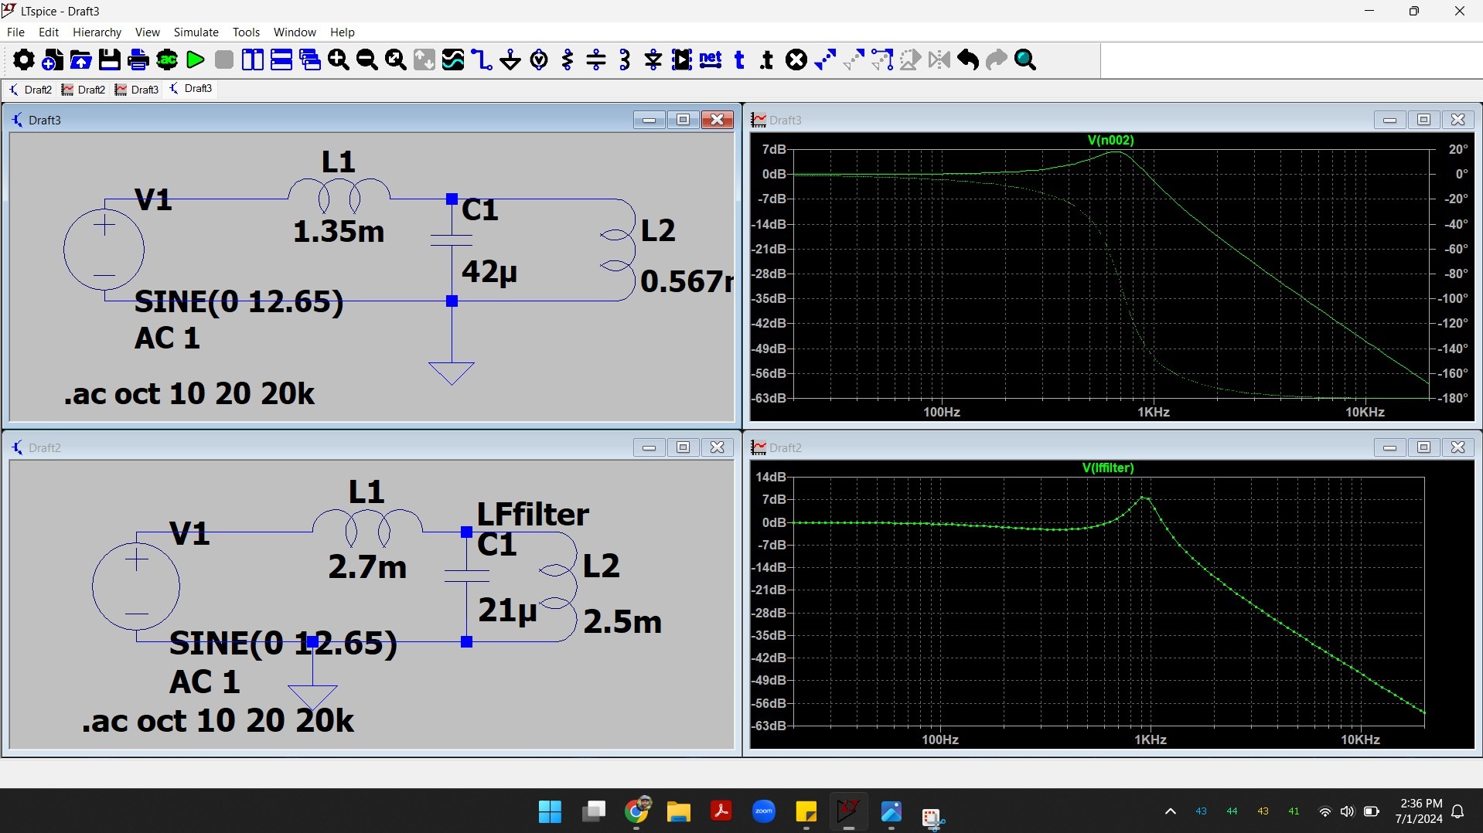Click the Undo arrow
The width and height of the screenshot is (1483, 833).
(968, 59)
